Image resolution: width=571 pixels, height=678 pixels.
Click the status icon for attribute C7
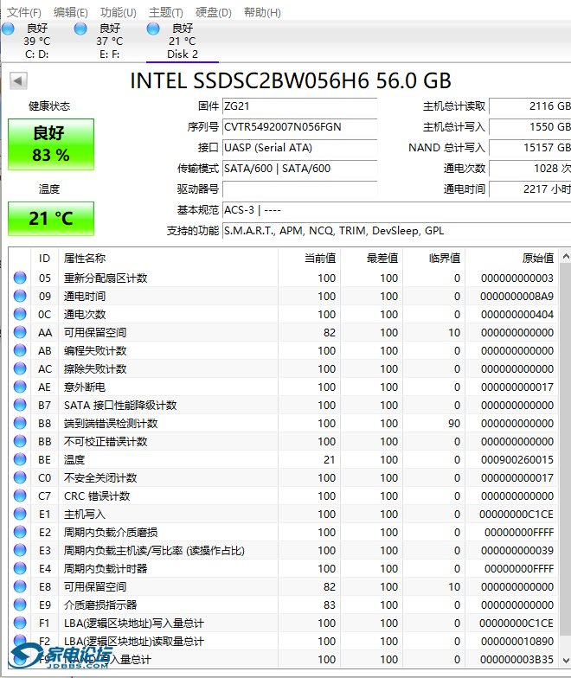pos(20,496)
